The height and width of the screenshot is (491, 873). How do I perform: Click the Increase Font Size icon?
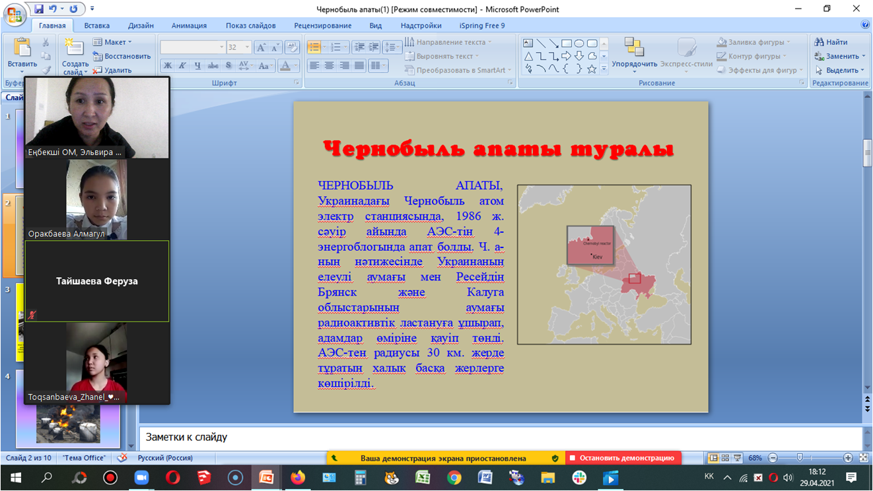pyautogui.click(x=262, y=48)
